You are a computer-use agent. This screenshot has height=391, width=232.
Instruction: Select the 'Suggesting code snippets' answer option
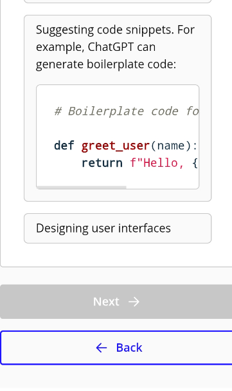click(x=118, y=108)
